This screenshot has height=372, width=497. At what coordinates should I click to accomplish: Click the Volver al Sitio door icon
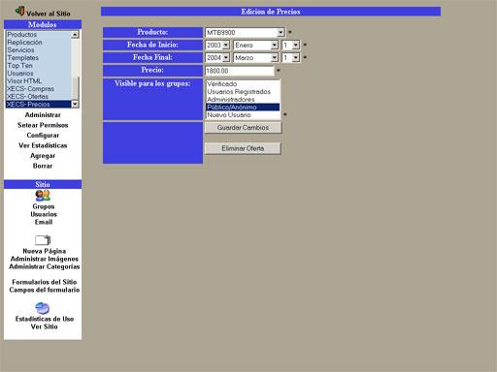pyautogui.click(x=20, y=12)
